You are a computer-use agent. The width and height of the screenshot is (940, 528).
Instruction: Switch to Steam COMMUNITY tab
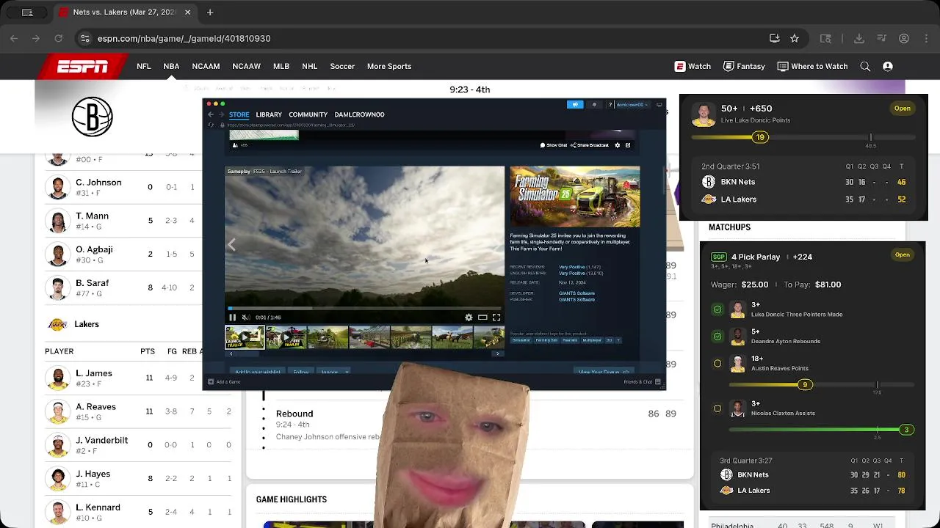pyautogui.click(x=308, y=114)
